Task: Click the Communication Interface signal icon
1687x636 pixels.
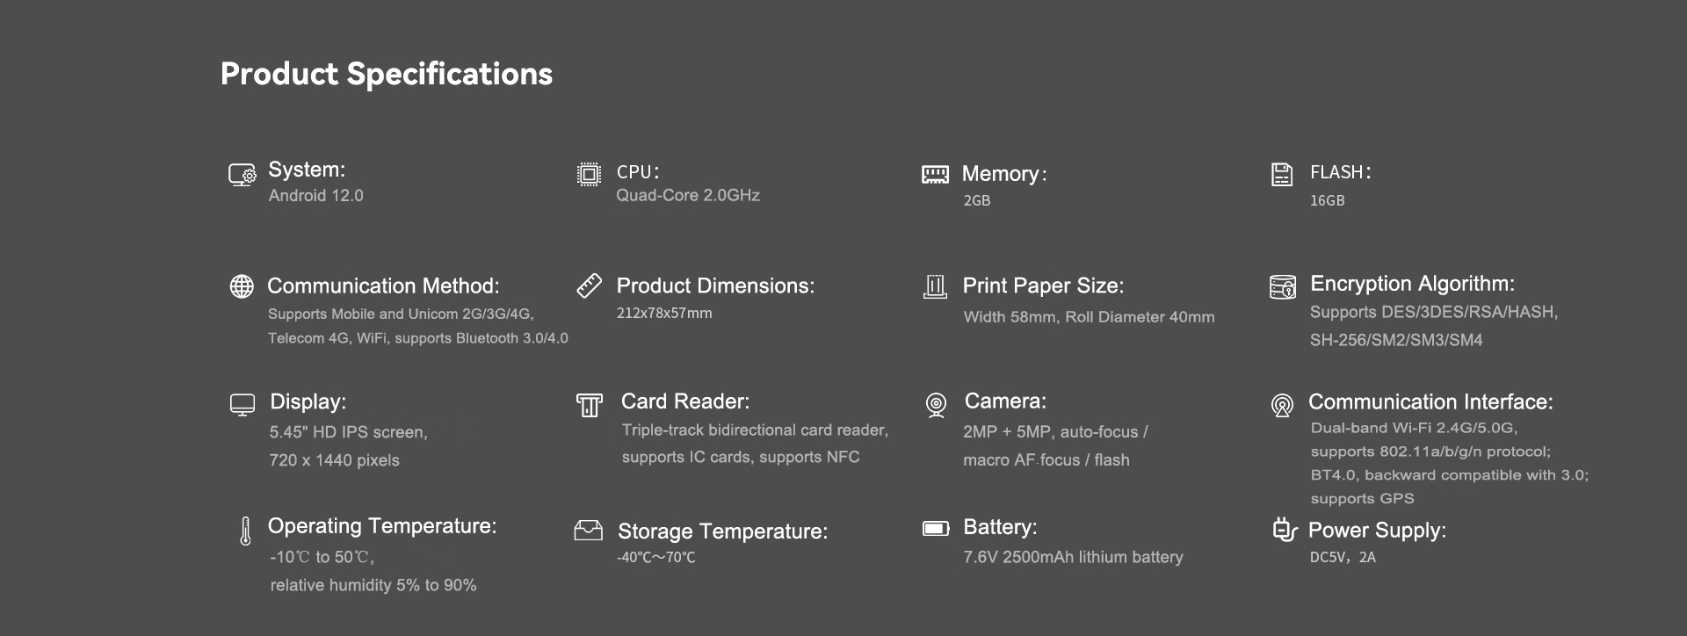Action: tap(1282, 405)
